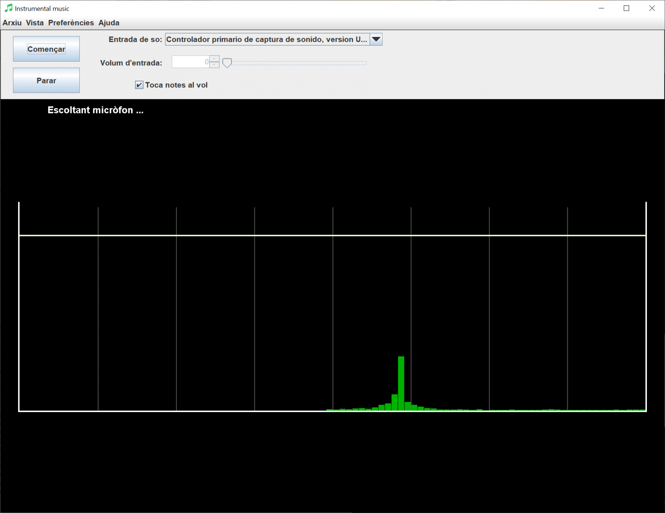
Task: Open the sound input dropdown arrow
Action: point(376,39)
